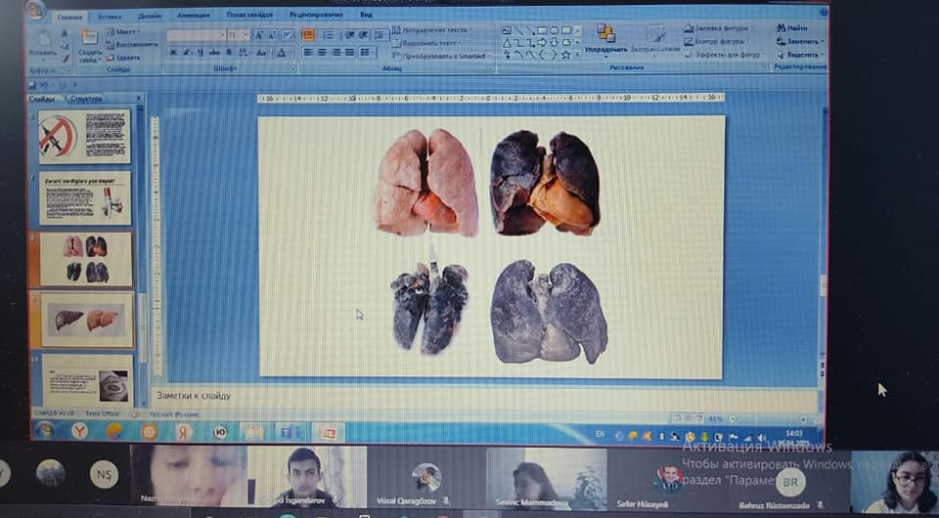Open the Выделить select dropdown

click(800, 55)
